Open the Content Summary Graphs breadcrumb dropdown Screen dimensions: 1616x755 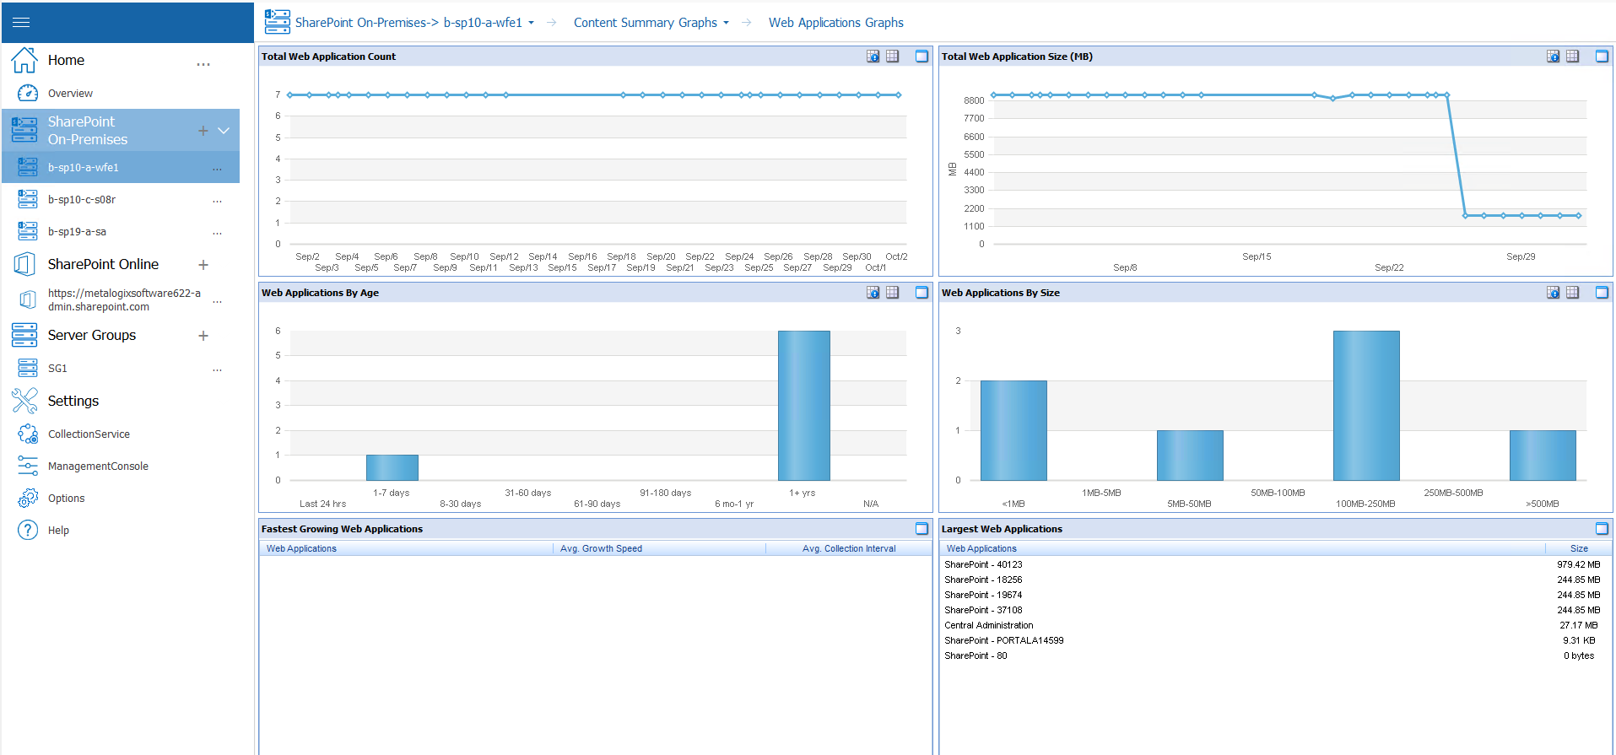[726, 23]
